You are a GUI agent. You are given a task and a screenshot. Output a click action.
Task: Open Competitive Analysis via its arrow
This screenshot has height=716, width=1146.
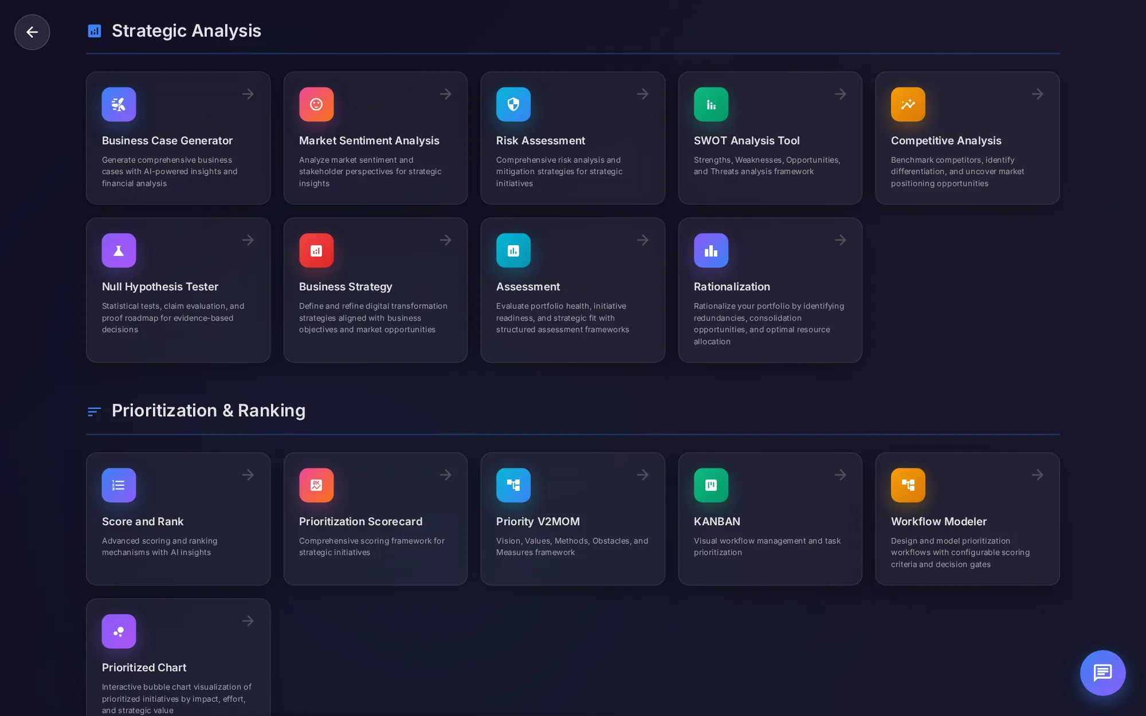pyautogui.click(x=1038, y=94)
